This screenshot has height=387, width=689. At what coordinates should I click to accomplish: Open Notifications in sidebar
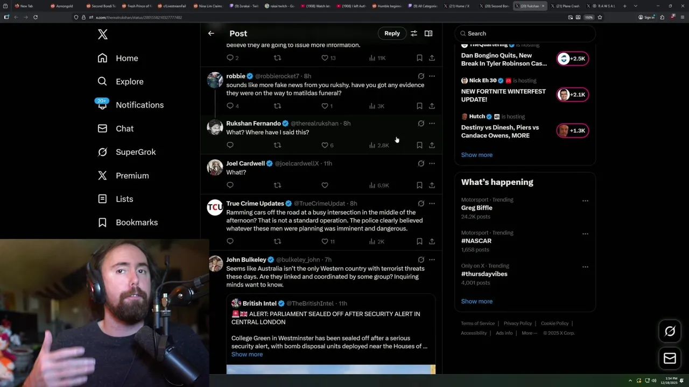click(x=131, y=105)
